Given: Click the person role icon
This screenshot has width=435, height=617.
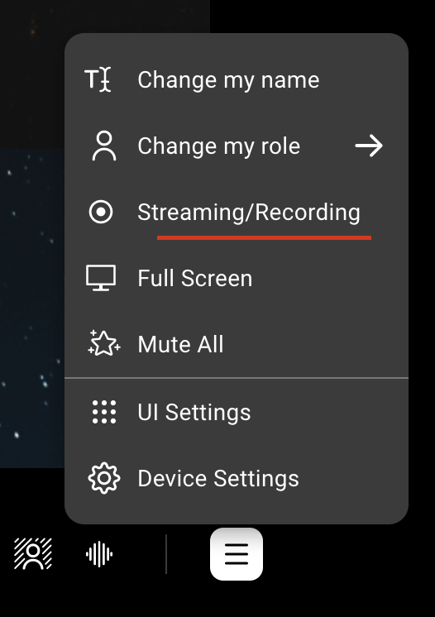Looking at the screenshot, I should [104, 146].
